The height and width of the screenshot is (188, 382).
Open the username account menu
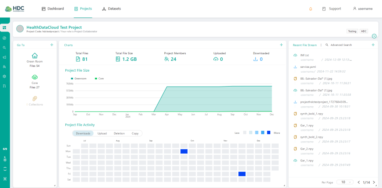(x=363, y=9)
